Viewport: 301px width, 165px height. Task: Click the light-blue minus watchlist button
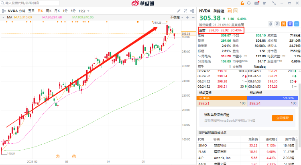coord(297,24)
